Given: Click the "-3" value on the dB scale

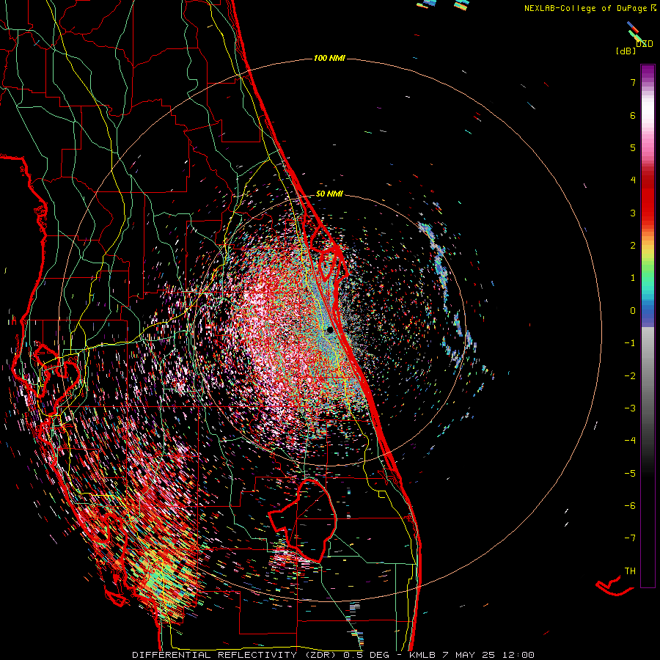Looking at the screenshot, I should click(630, 408).
